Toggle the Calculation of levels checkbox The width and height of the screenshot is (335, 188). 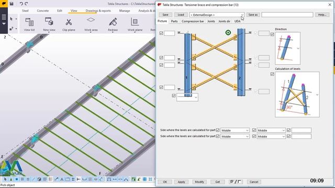272,74
